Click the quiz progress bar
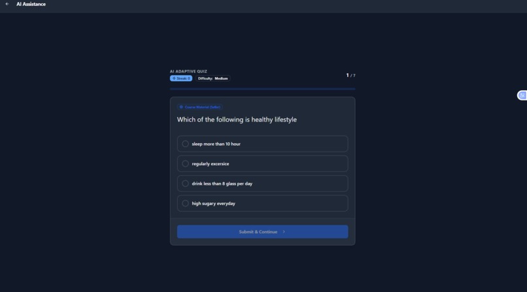This screenshot has height=292, width=527. click(x=262, y=89)
